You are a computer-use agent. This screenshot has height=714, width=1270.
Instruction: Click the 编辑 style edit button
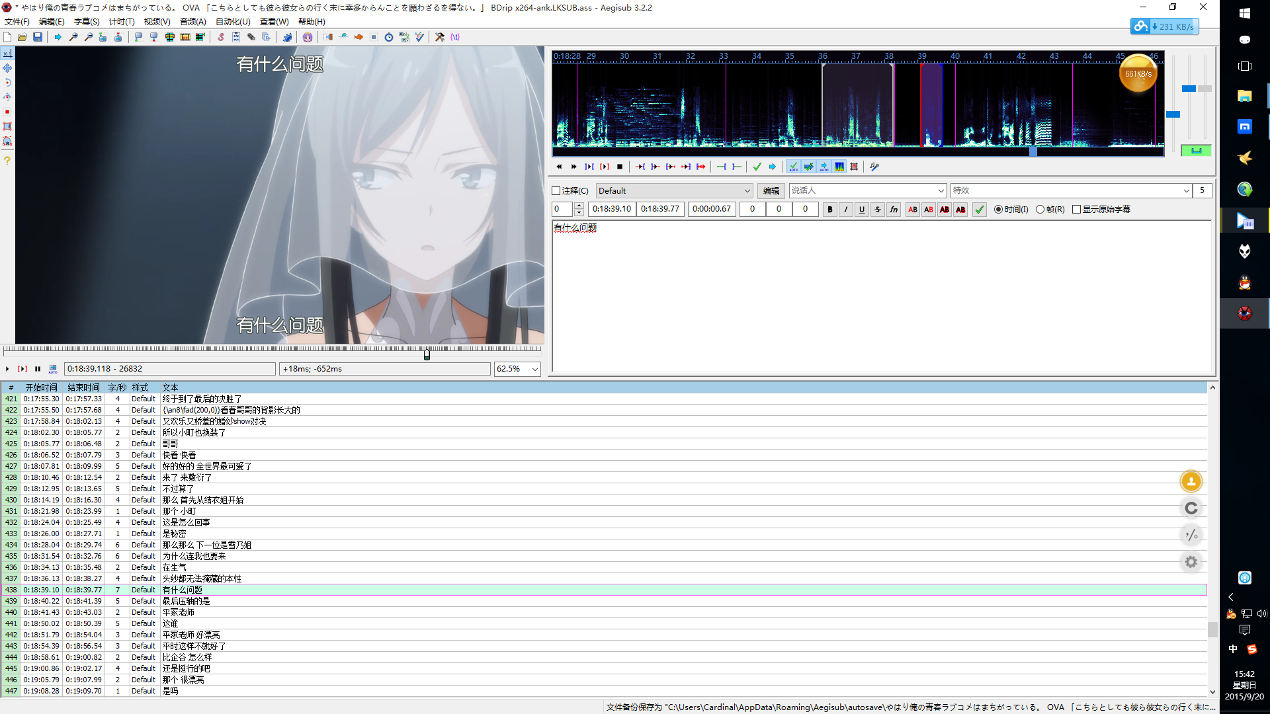click(x=771, y=191)
